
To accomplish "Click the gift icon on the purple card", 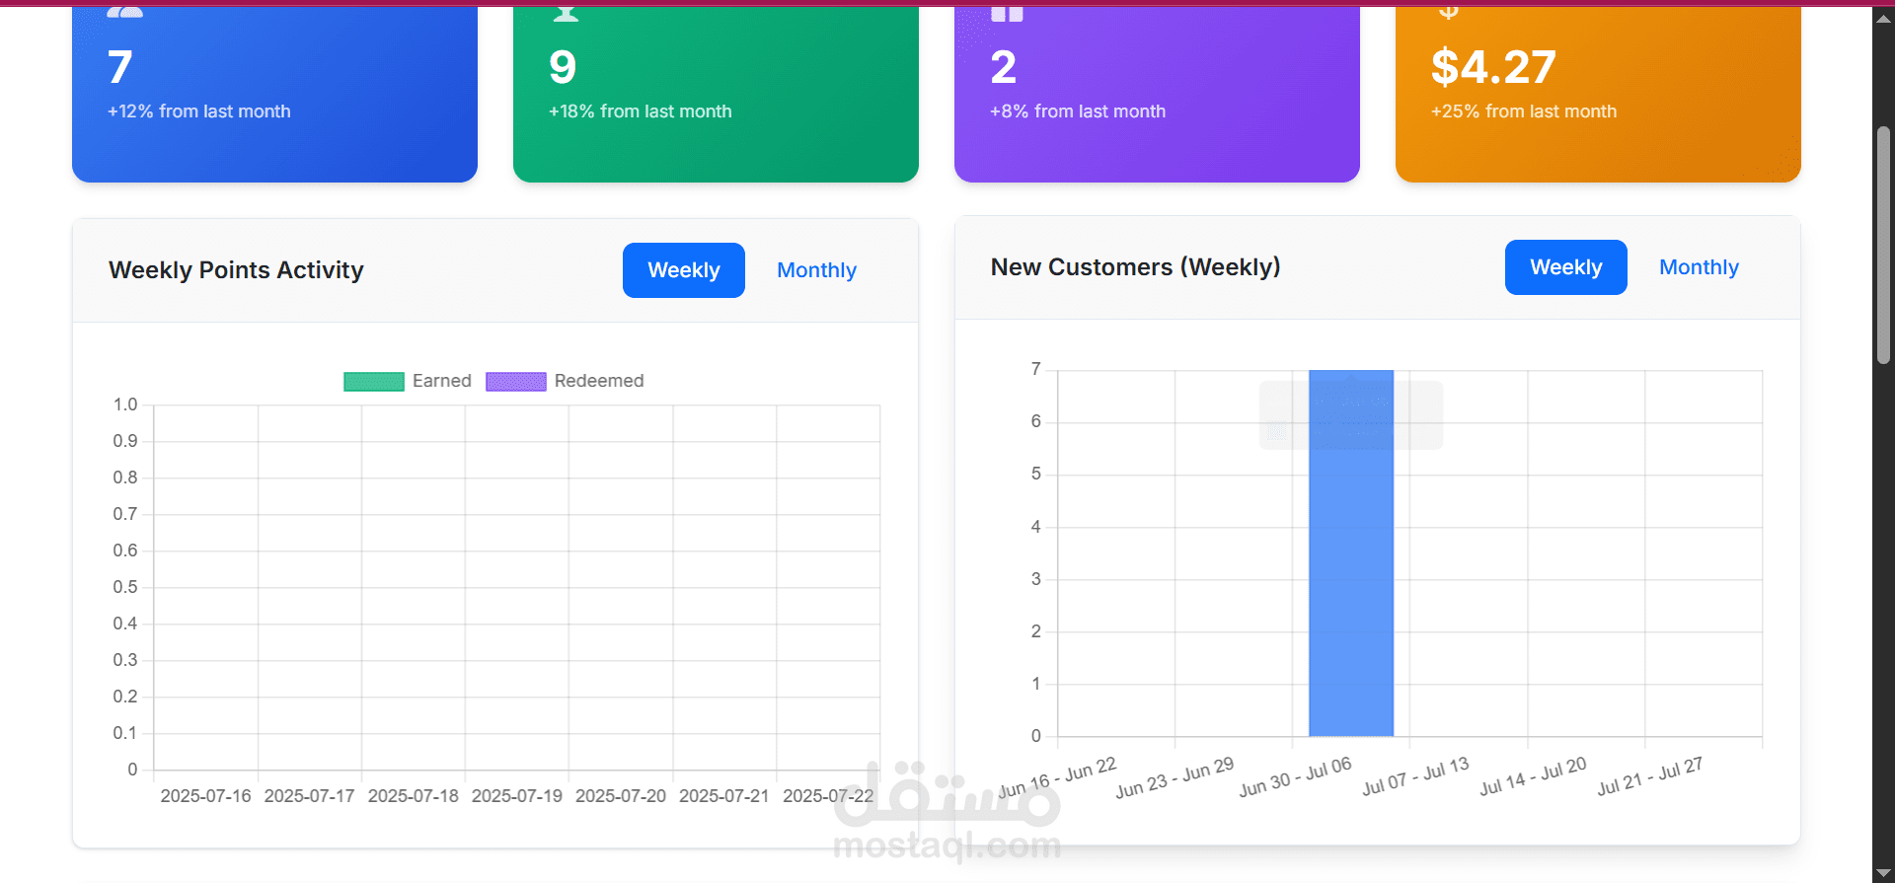I will [x=1007, y=14].
